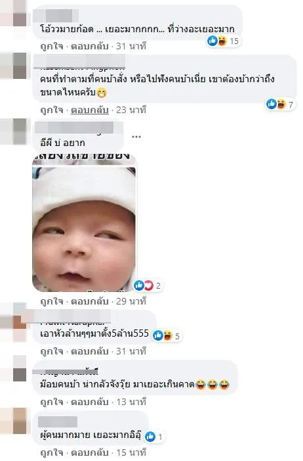Open blurred commenter name above โอ้ววมายก้อด comment
Image resolution: width=303 pixels, height=461 pixels.
point(56,16)
